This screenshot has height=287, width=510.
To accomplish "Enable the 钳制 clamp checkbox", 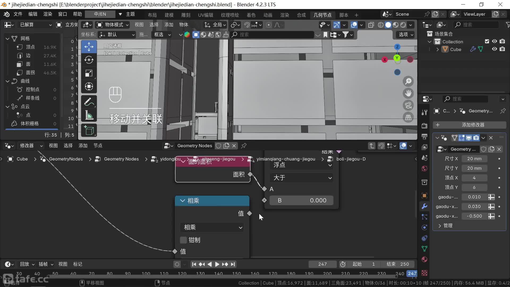I will (x=183, y=240).
